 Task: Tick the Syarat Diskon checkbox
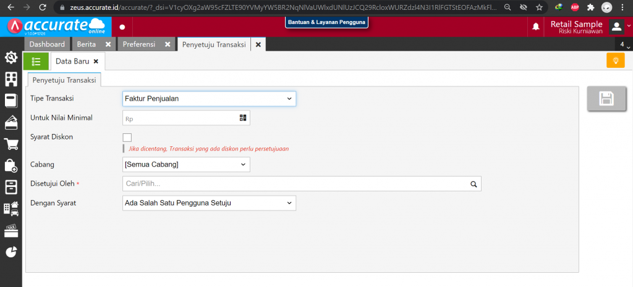tap(127, 137)
